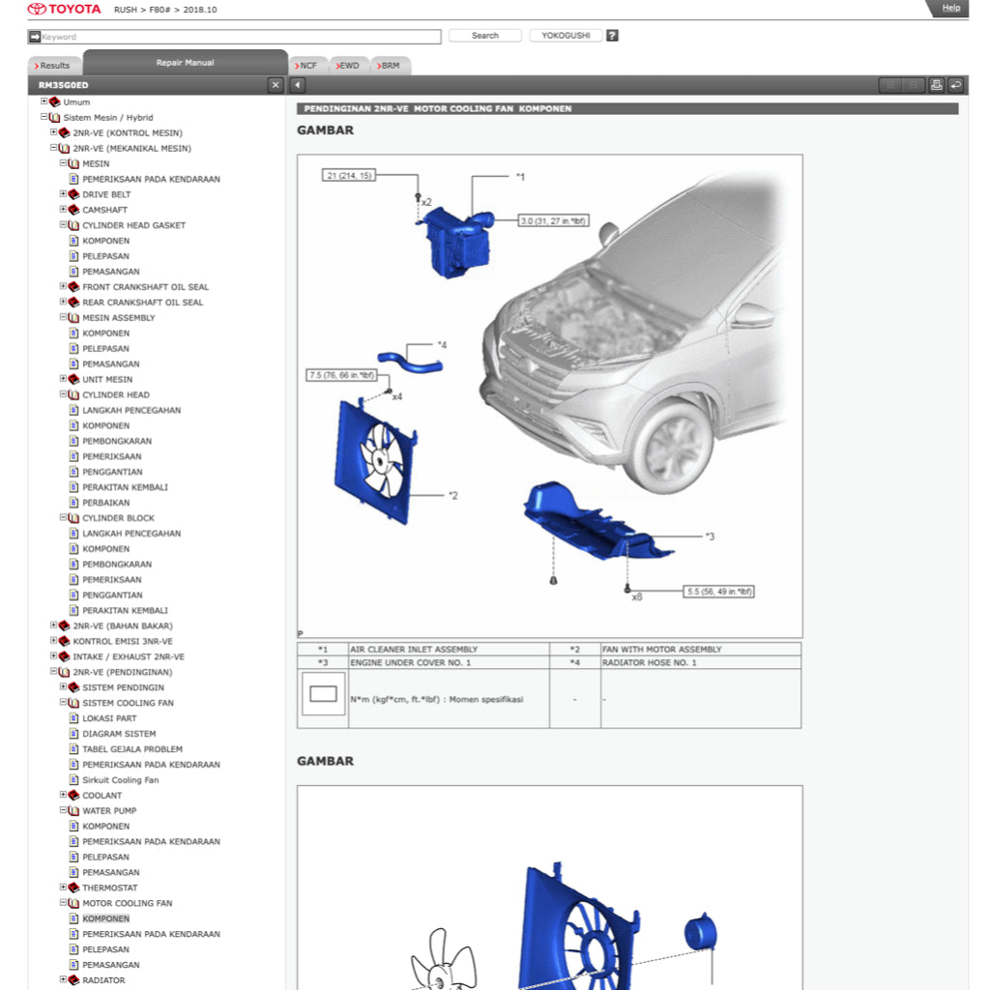Viewport: 990px width, 990px height.
Task: Click the print icon in the content toolbar
Action: pyautogui.click(x=936, y=85)
